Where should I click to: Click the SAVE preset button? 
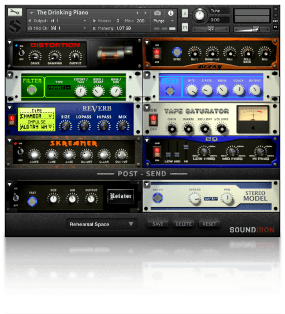click(158, 224)
